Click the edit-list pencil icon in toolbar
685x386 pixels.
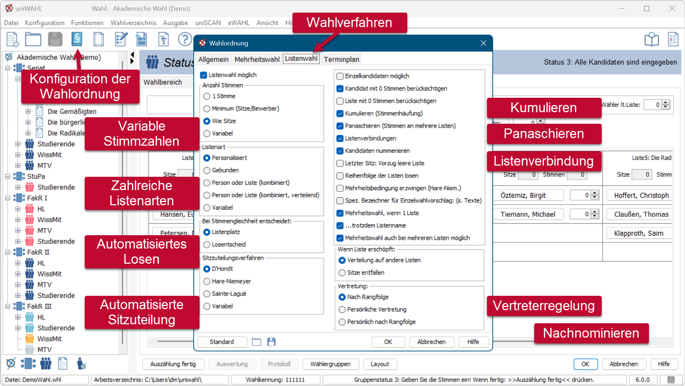(120, 39)
